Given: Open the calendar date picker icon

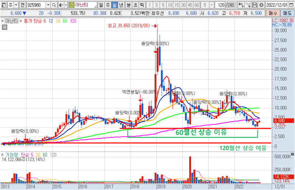Looking at the screenshot, I should (291, 5).
